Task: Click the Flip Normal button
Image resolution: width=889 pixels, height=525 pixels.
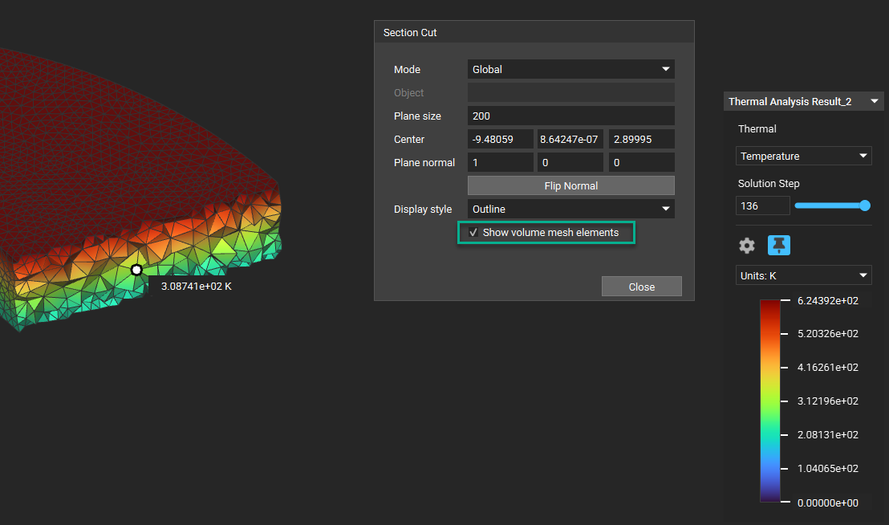Action: (571, 186)
